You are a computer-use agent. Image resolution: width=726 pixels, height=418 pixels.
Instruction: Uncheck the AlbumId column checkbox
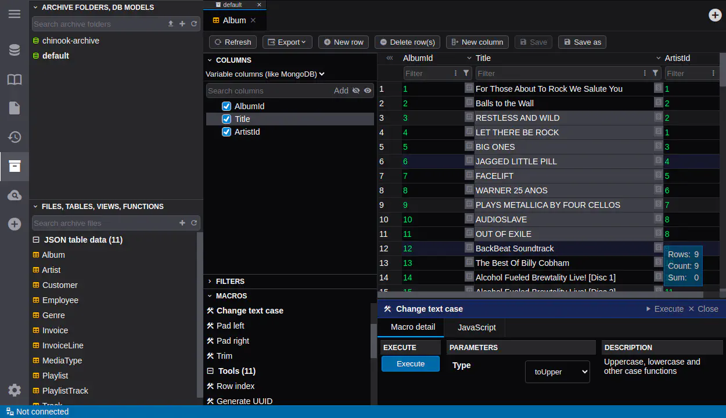[227, 106]
